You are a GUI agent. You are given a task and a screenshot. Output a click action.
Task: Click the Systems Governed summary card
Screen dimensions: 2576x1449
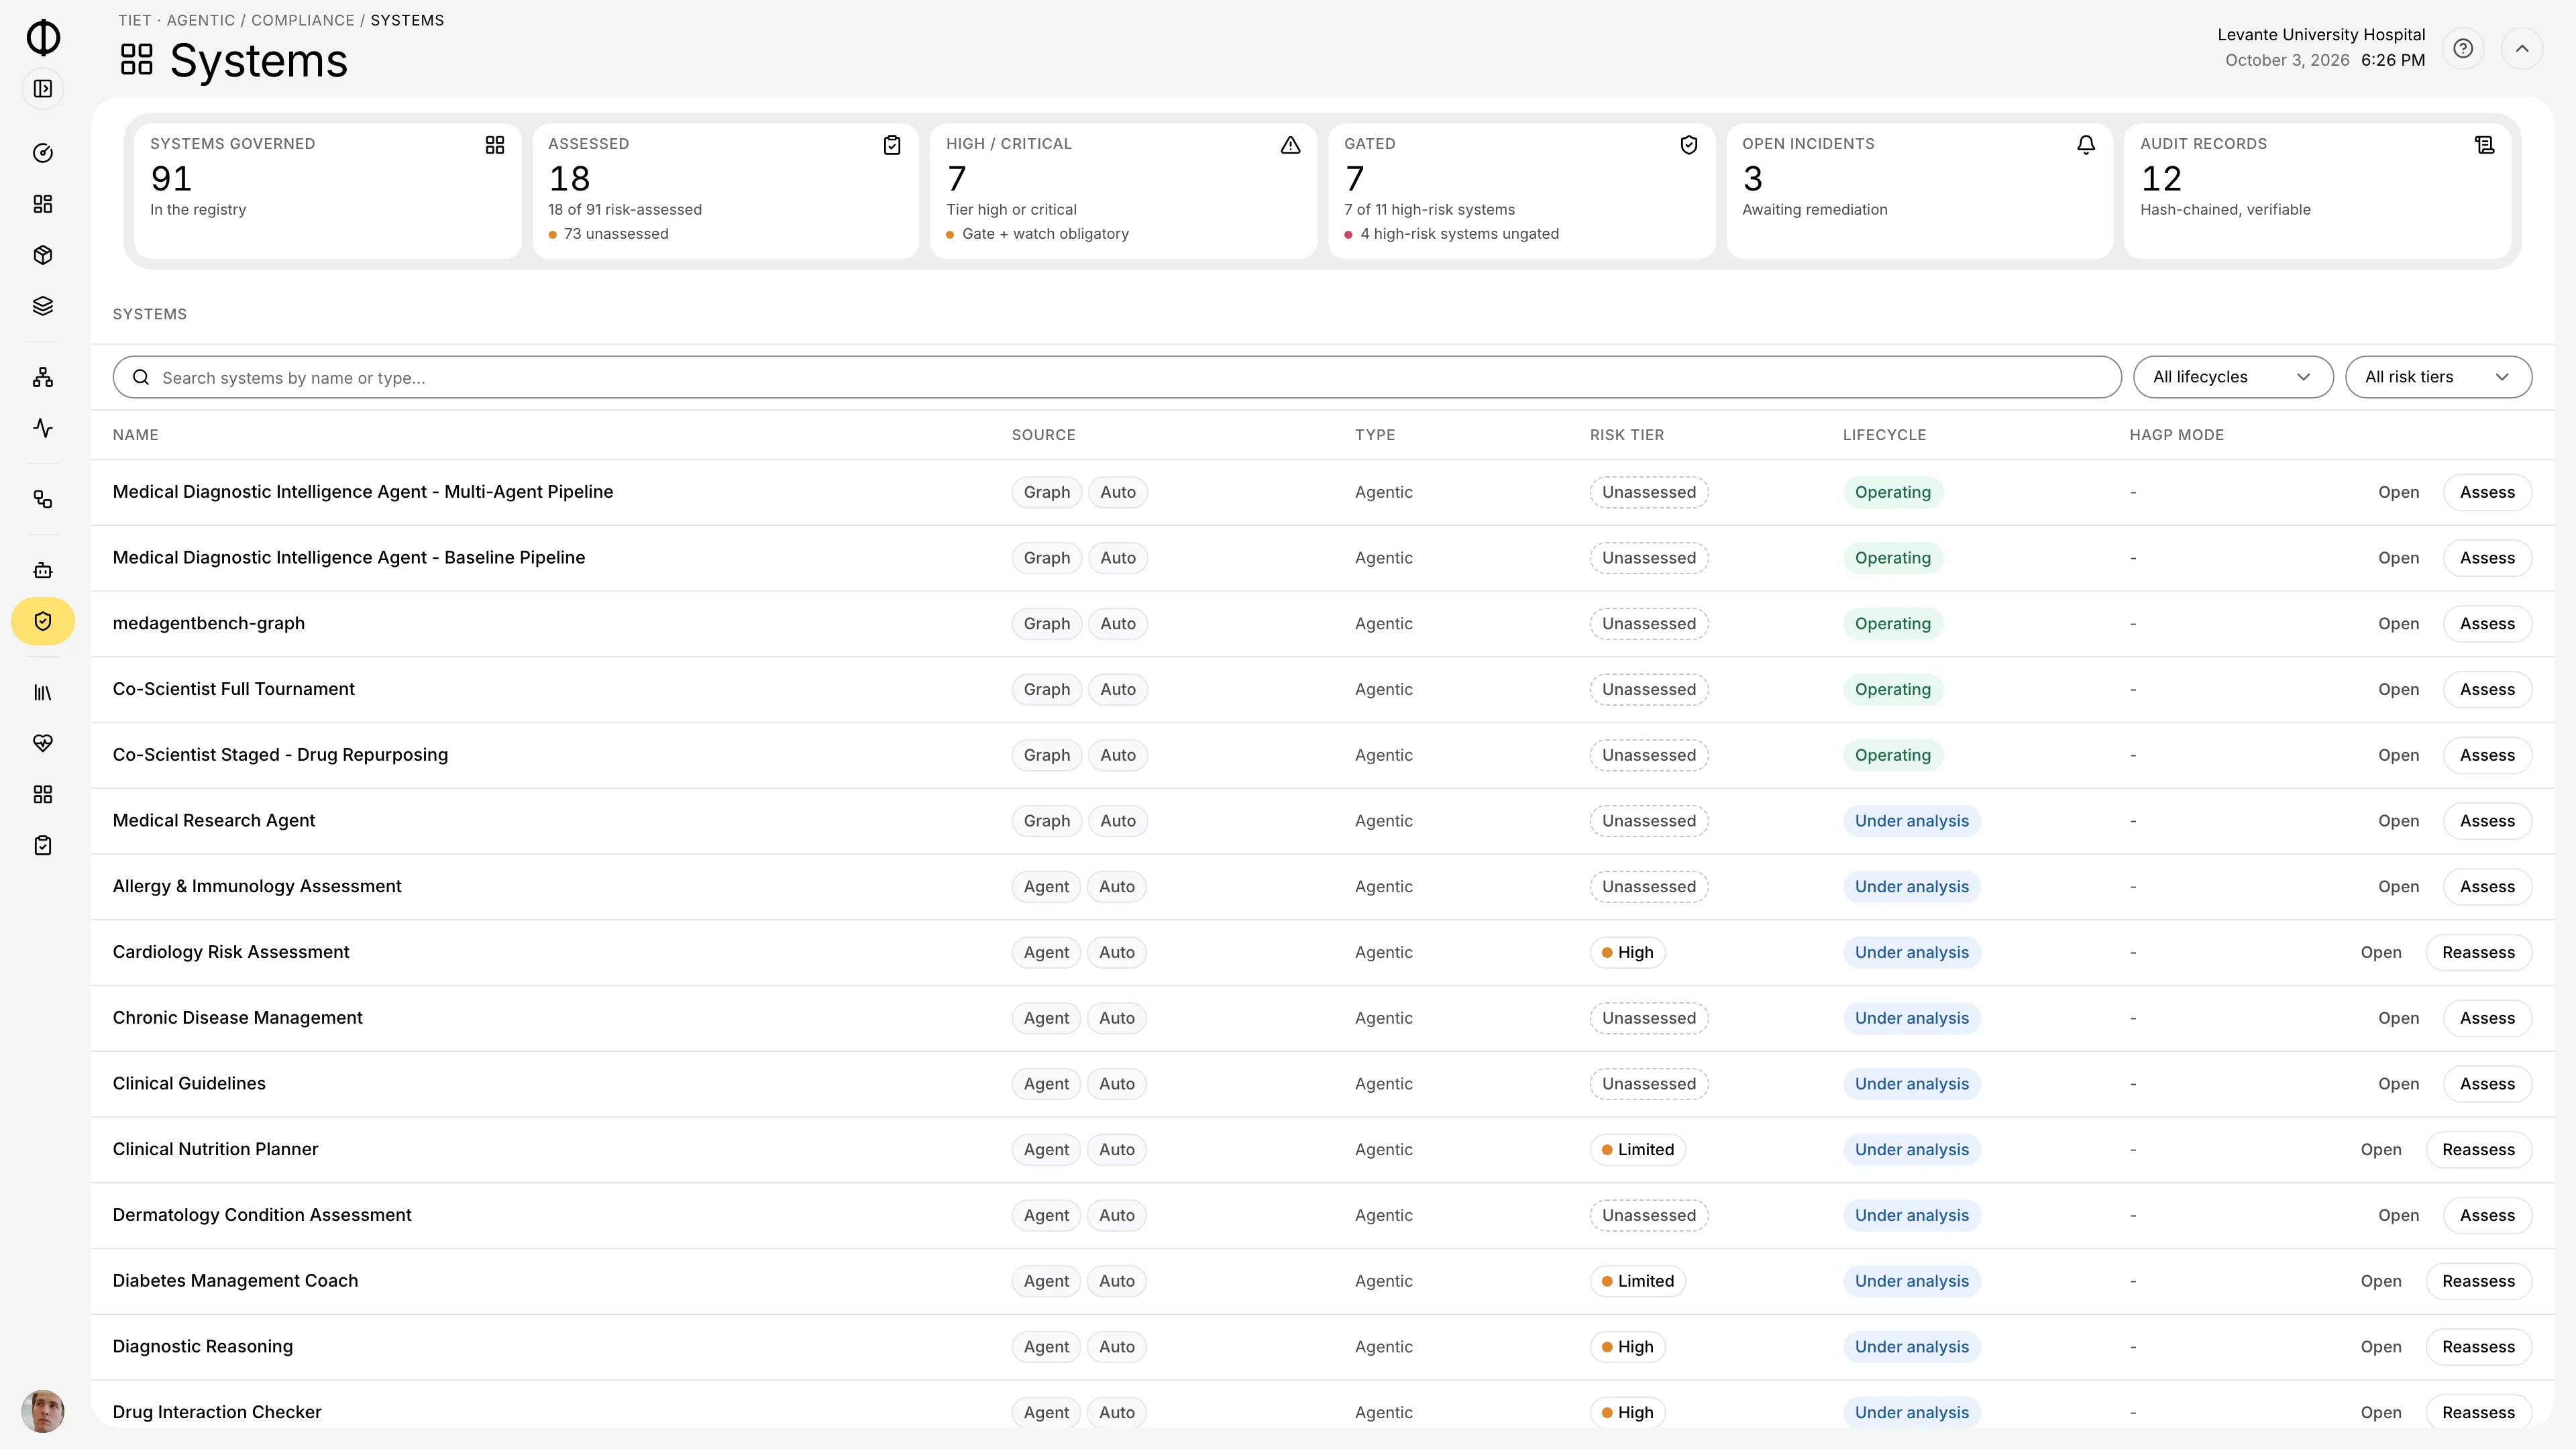point(327,191)
